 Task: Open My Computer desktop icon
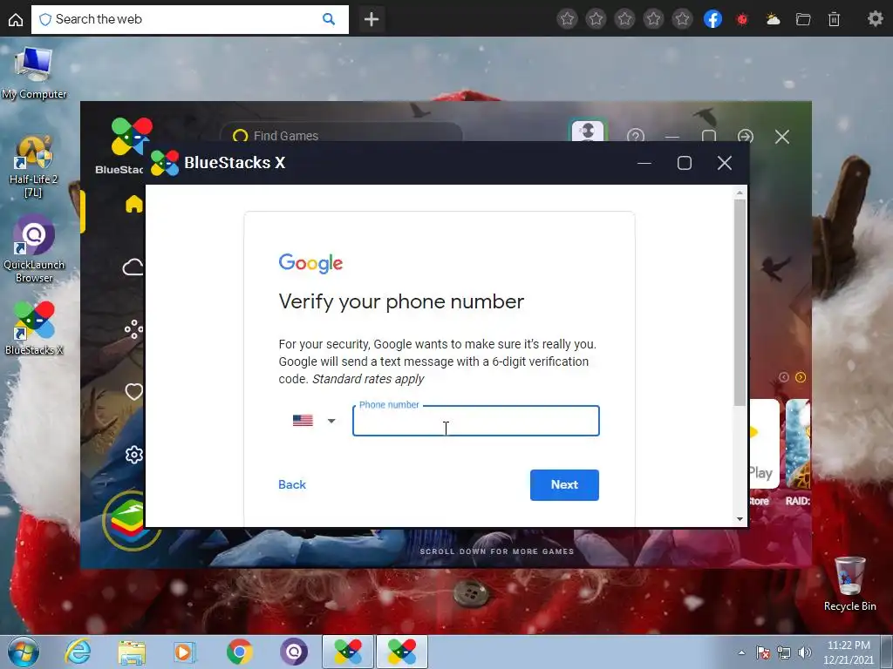(34, 73)
